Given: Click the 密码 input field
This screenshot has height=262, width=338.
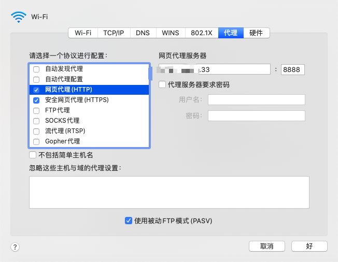Looking at the screenshot, I should pos(257,116).
